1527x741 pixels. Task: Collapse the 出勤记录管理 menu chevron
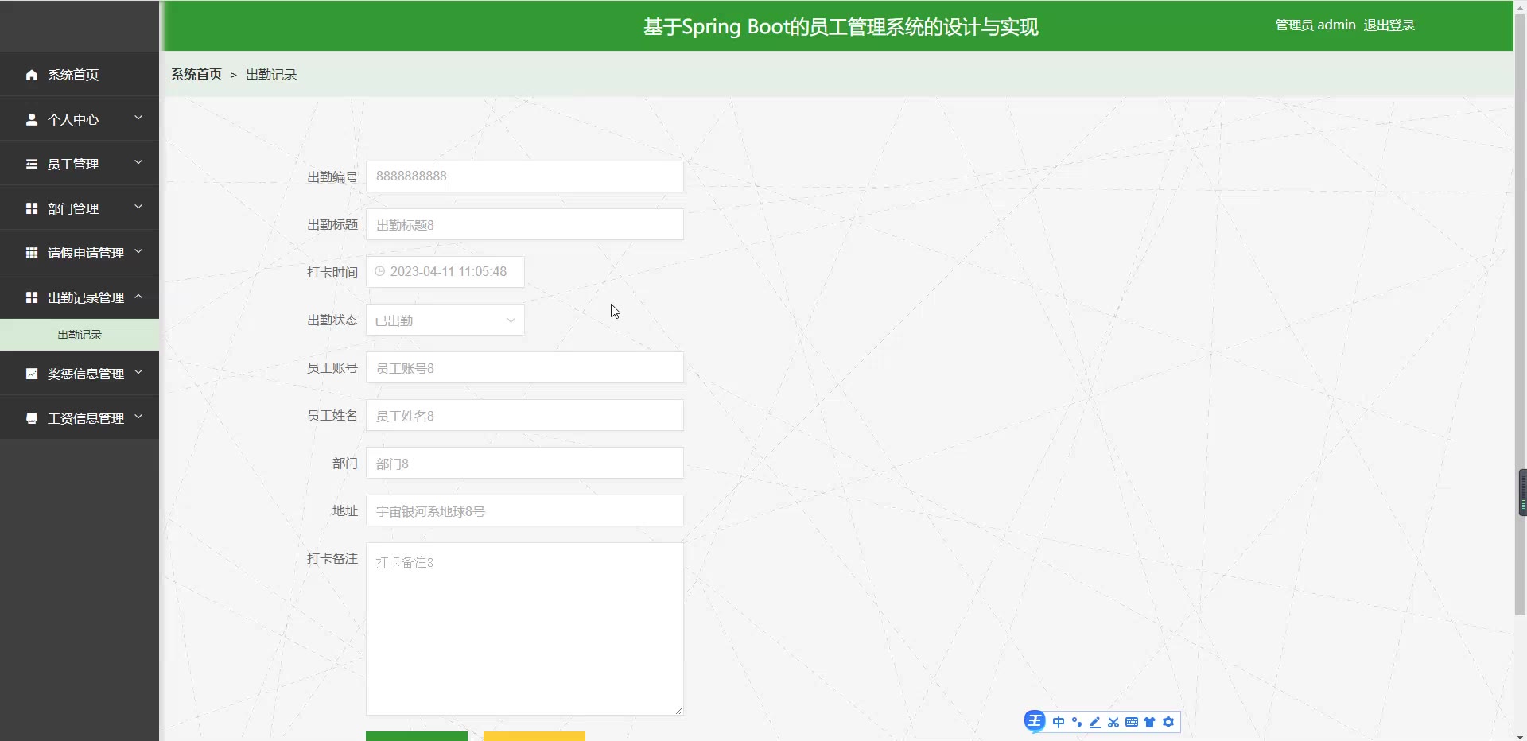138,296
